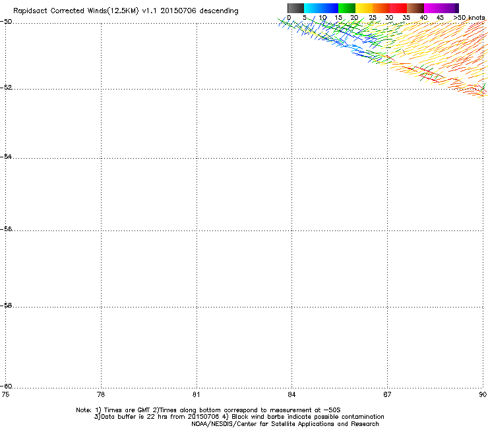Screen dimensions: 488x428
Task: Click the cyan-to-blue 5-15 knots color segment
Action: tap(321, 8)
